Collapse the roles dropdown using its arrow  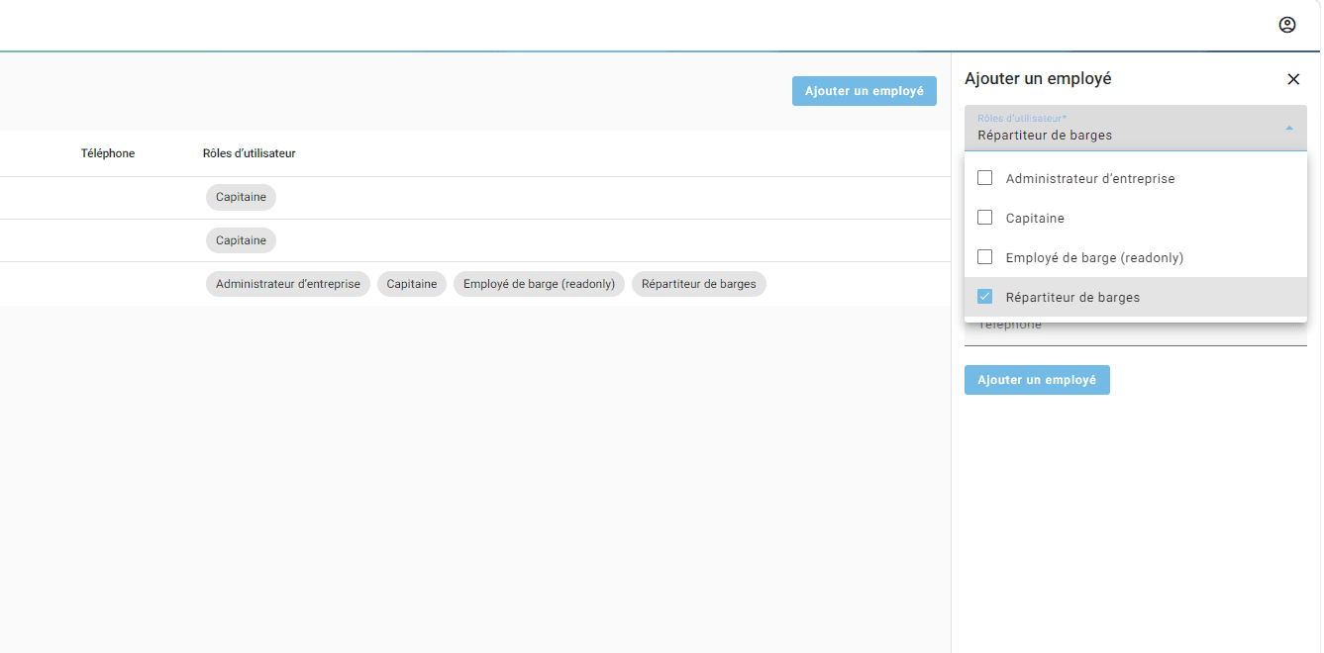click(1289, 128)
